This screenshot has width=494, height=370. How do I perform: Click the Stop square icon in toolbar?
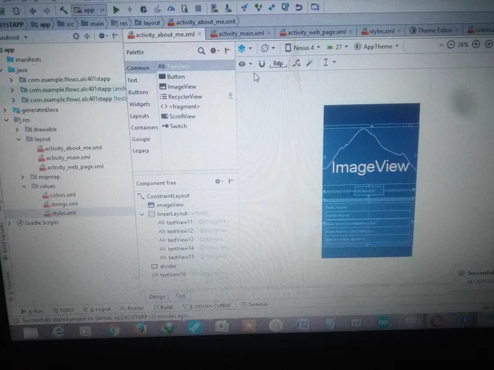(198, 9)
